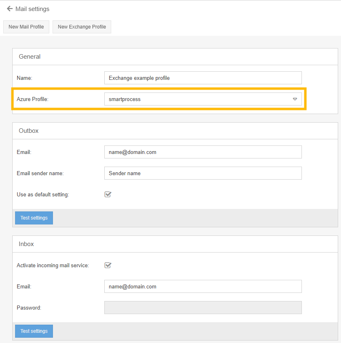Disable the Activate incoming mail service checkbox
The image size is (341, 343).
[x=108, y=265]
